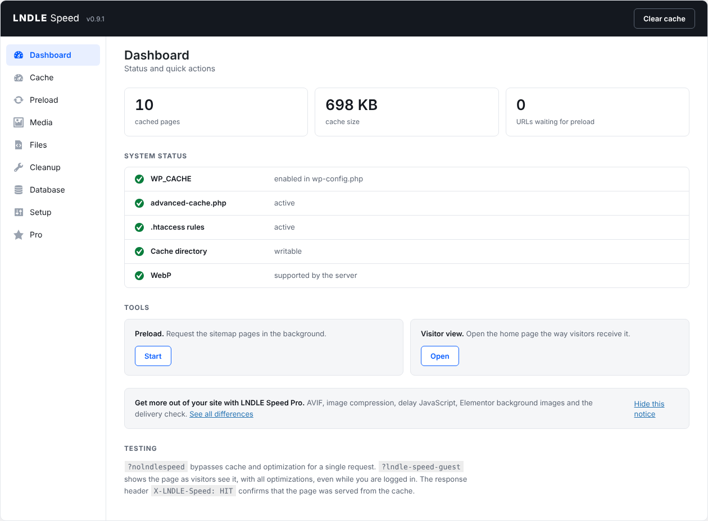Navigate to the Cleanup page
The height and width of the screenshot is (521, 708).
pos(53,167)
